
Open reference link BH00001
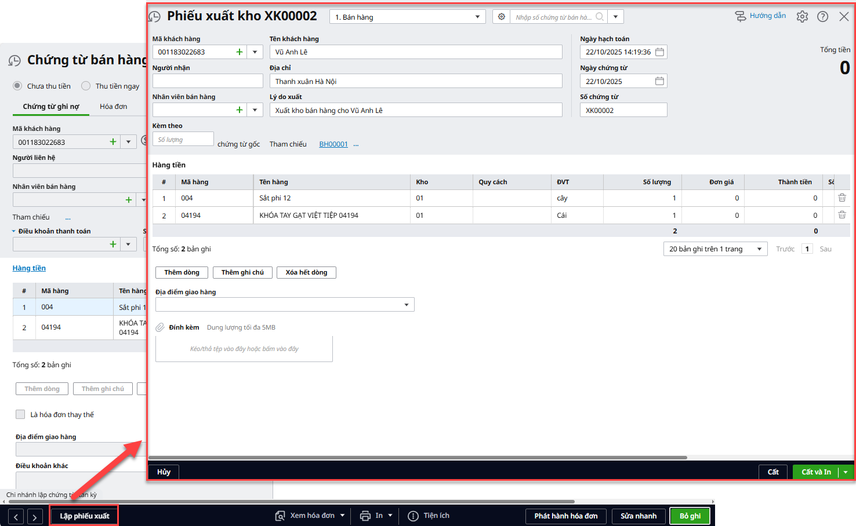coord(333,144)
